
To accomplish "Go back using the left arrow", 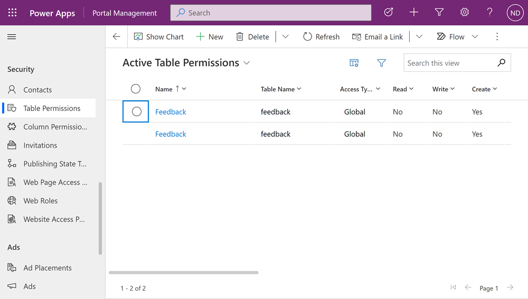I will (117, 36).
